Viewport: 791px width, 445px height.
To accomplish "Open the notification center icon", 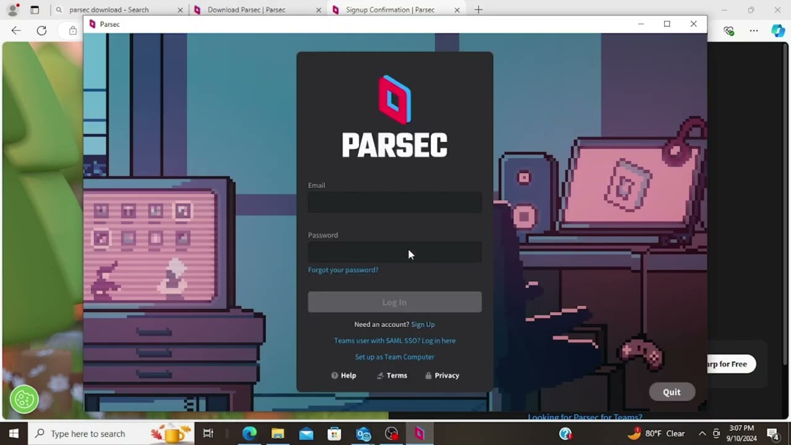I will tap(772, 434).
